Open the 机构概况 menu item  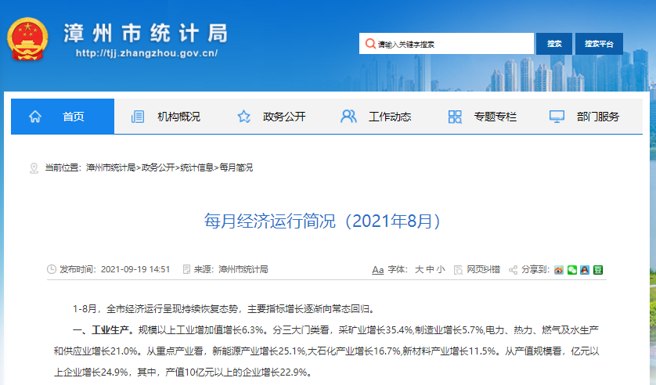tap(178, 117)
